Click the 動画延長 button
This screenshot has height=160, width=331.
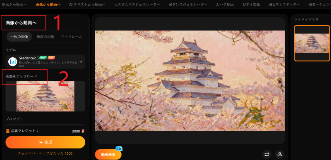tap(108, 155)
